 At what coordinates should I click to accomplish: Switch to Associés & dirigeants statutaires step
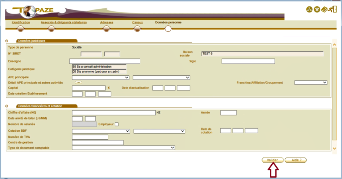click(x=63, y=22)
